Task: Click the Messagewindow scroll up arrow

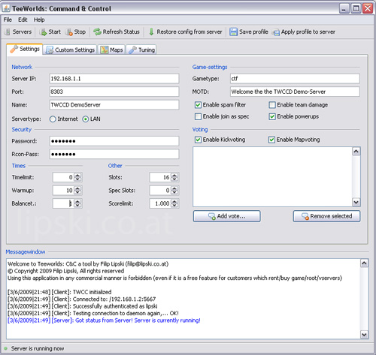Action: tap(364, 263)
